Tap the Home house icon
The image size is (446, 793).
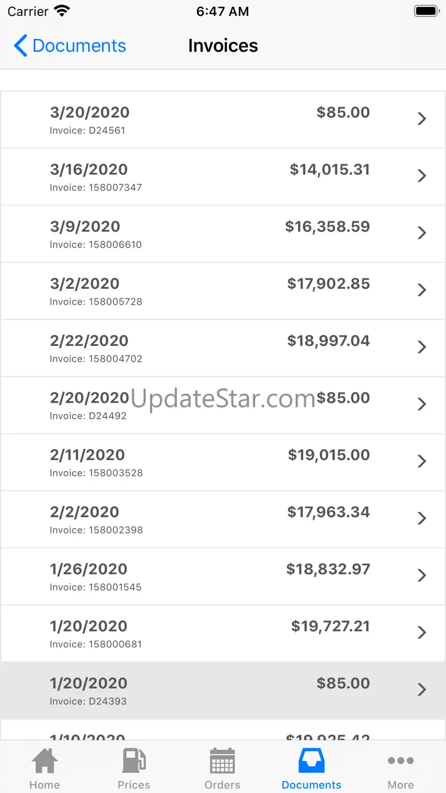45,762
